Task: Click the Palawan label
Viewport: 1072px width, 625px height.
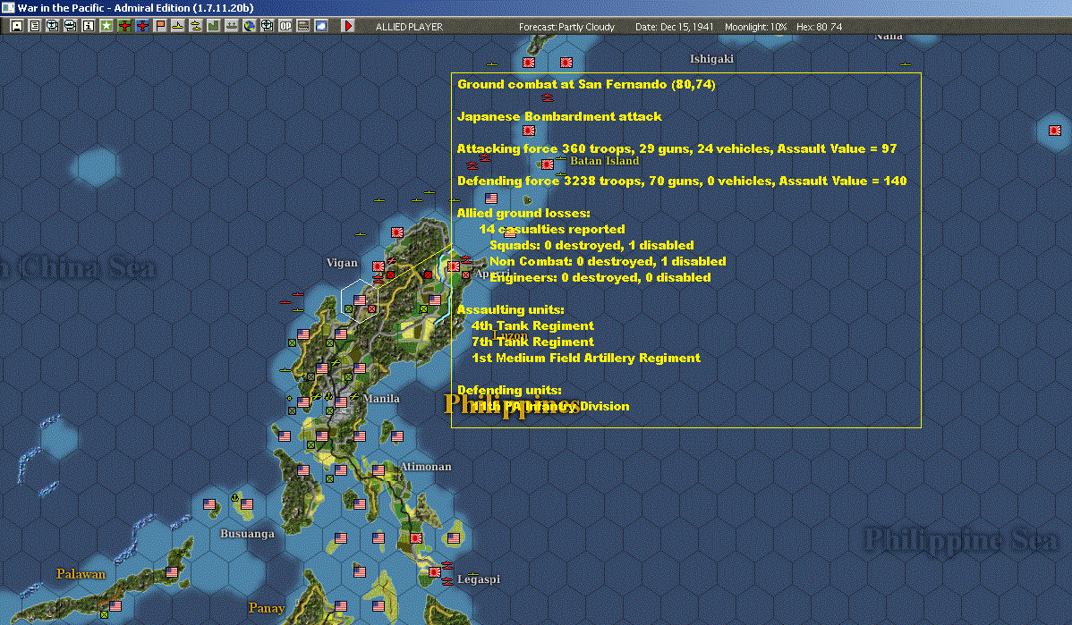Action: (x=81, y=574)
